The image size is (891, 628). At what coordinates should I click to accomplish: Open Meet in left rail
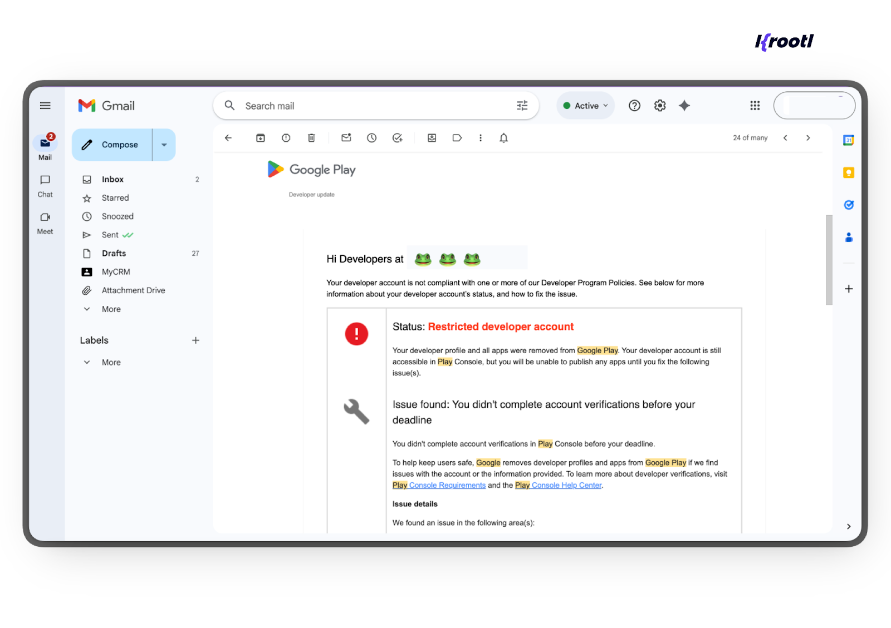[x=45, y=223]
